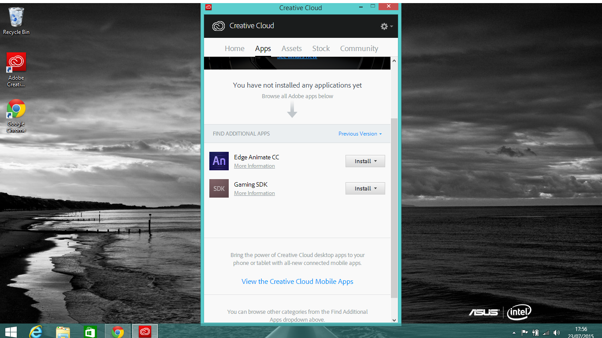This screenshot has width=602, height=338.
Task: Switch to the Stock tab
Action: tap(320, 48)
